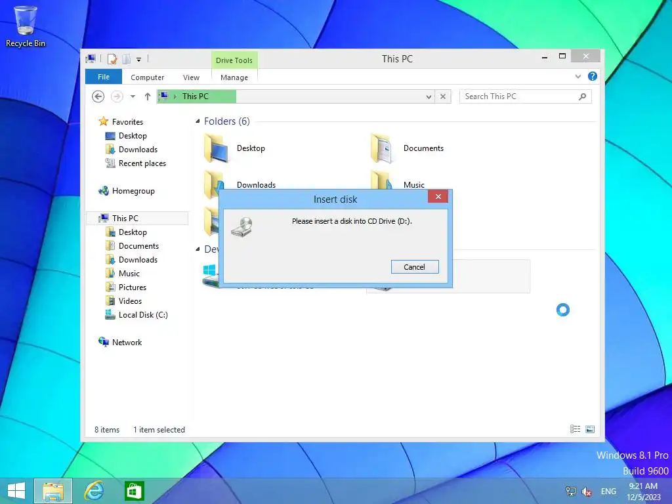The width and height of the screenshot is (672, 504).
Task: Open the clock showing 9:21 AM
Action: [643, 492]
